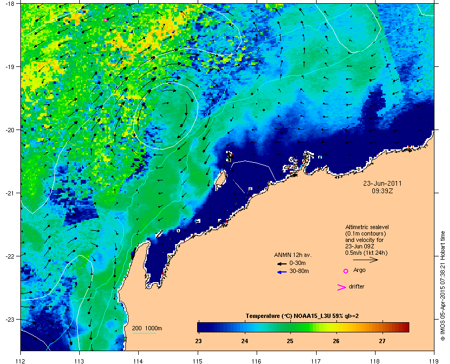Click the colorbar tick label 26

click(336, 341)
